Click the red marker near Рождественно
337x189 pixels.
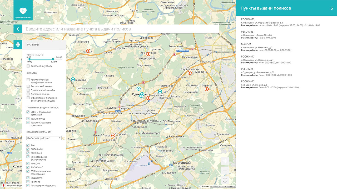pyautogui.click(x=148, y=54)
